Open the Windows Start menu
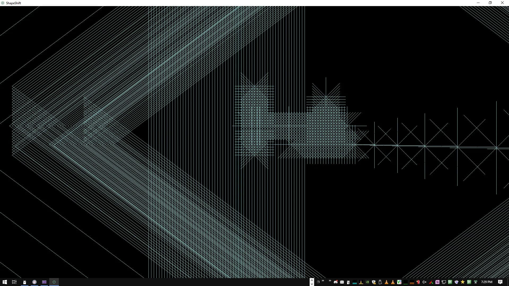Viewport: 509px width, 286px height. 5,282
